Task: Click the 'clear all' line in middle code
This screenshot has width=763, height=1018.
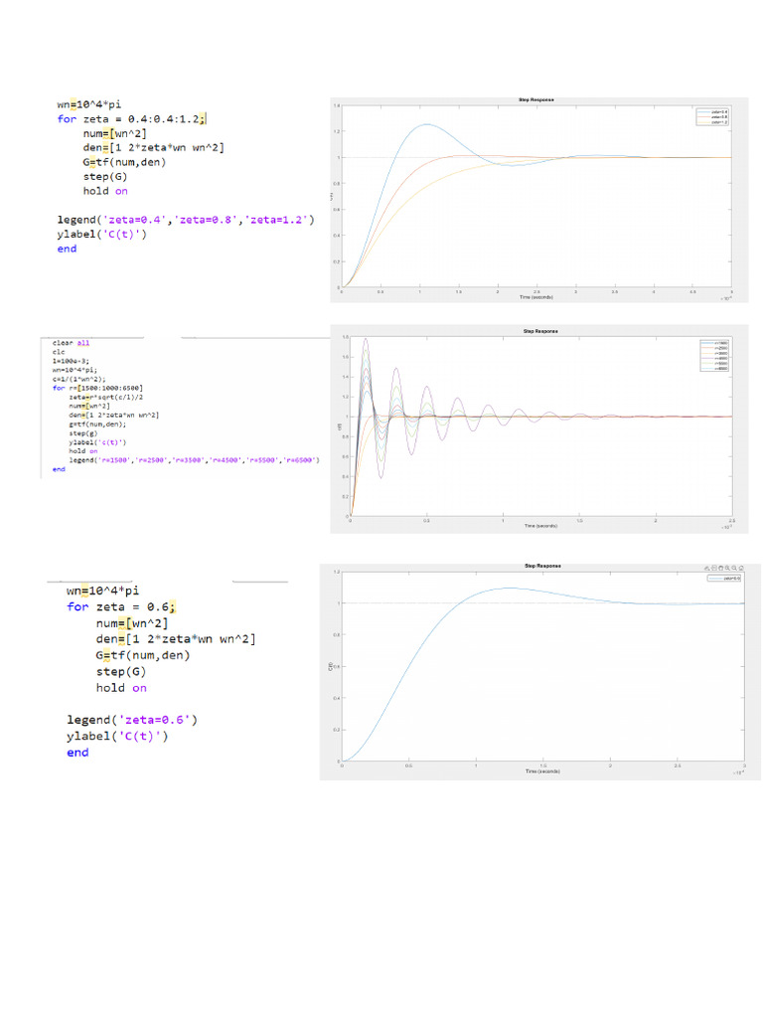Action: (72, 342)
